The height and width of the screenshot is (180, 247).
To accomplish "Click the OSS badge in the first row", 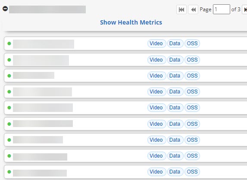I will pos(192,43).
